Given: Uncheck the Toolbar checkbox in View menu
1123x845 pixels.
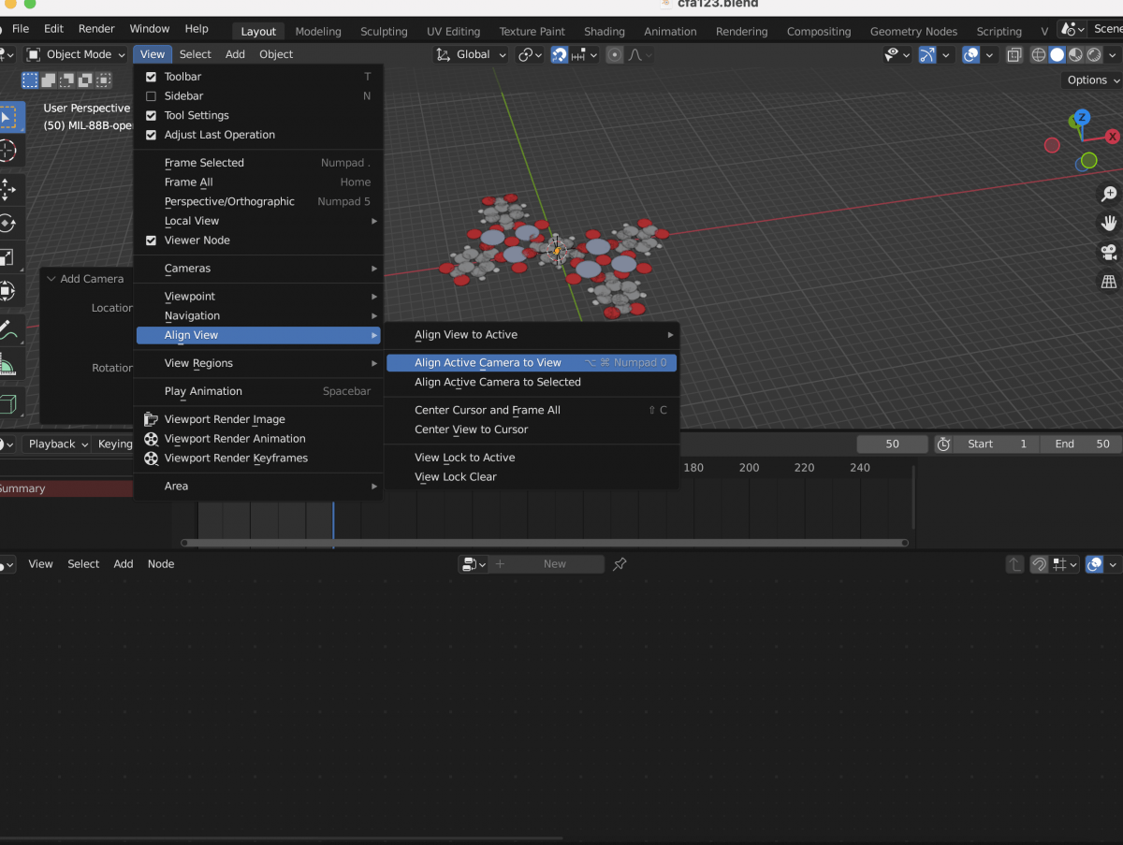Looking at the screenshot, I should pos(151,77).
